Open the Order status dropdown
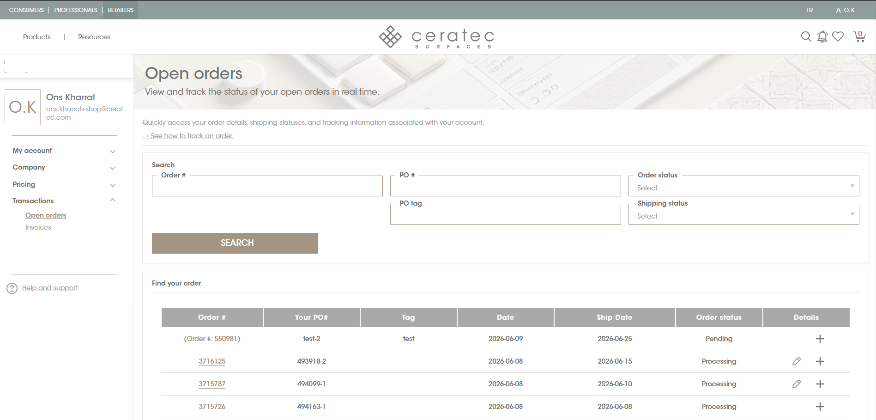 [x=743, y=186]
